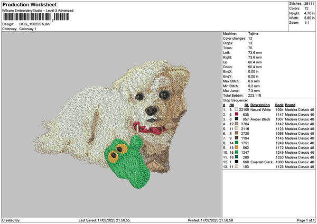Select the brown swatch beside 2720 stitches
Image resolution: width=317 pixels, height=224 pixels.
236,133
